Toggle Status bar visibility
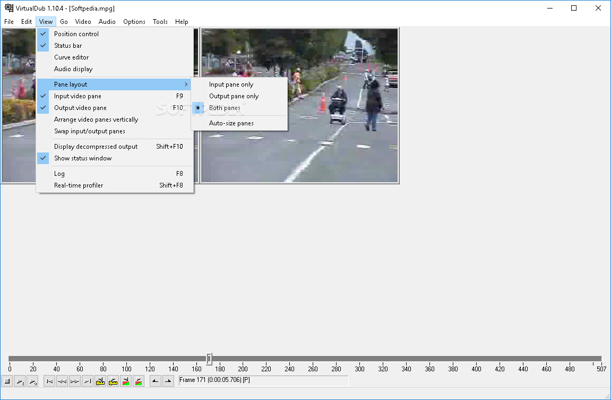Screen dimensions: 611x400 click(x=115, y=46)
